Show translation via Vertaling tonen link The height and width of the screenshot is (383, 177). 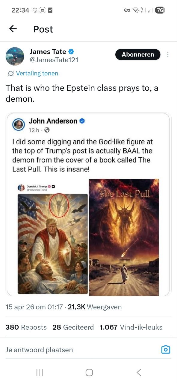(x=37, y=73)
